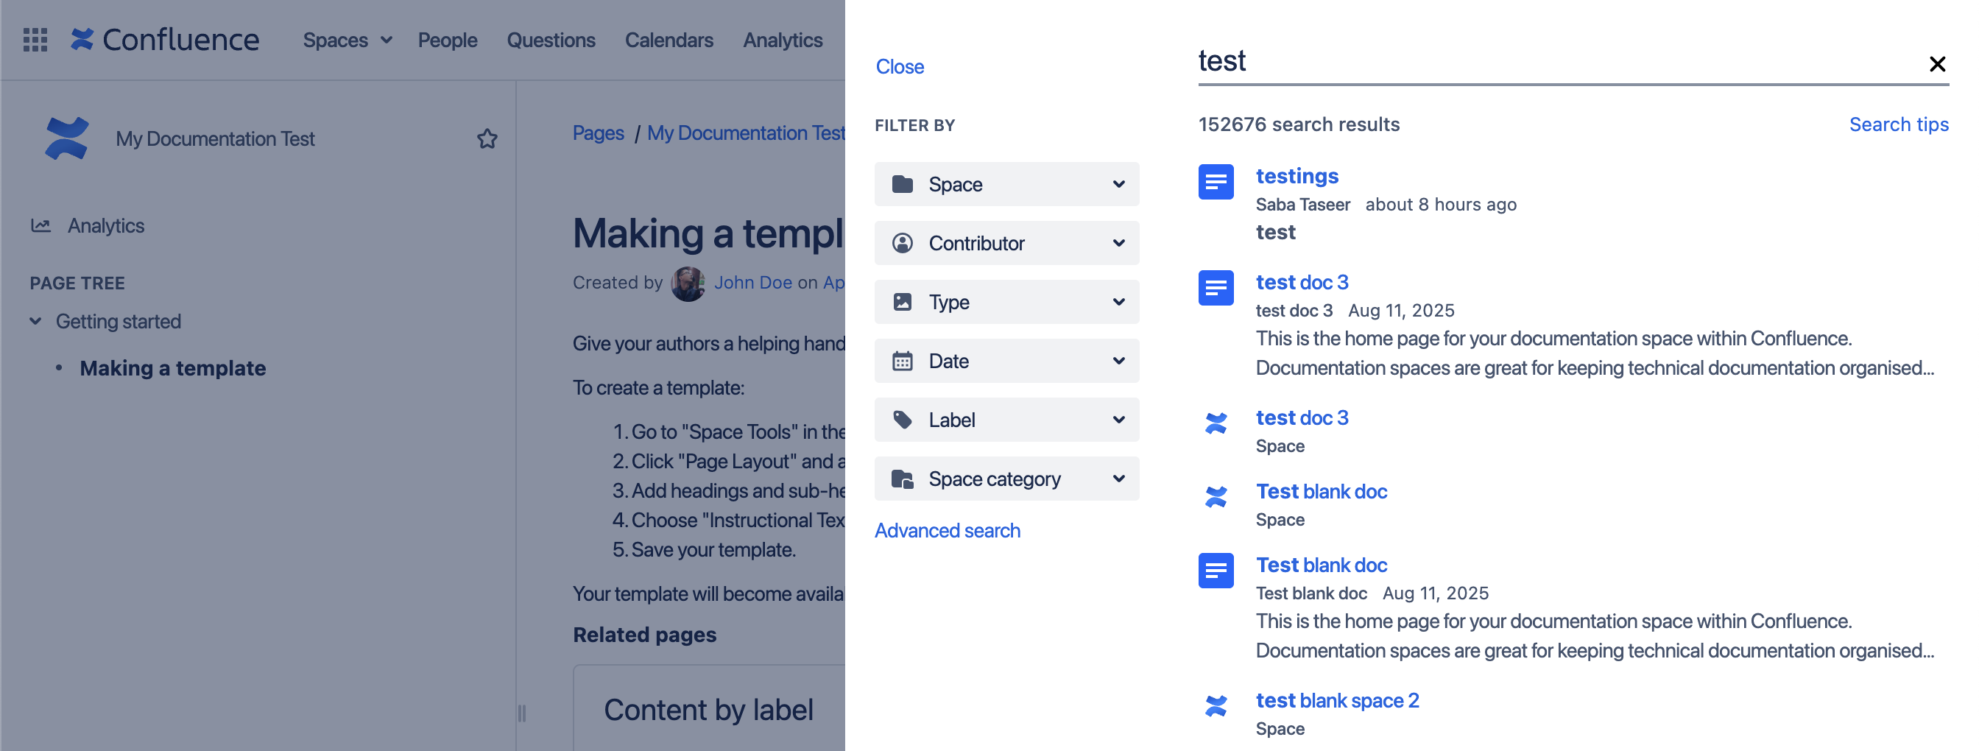Image resolution: width=1979 pixels, height=751 pixels.
Task: Click the page icon beside testings result
Action: coord(1216,182)
